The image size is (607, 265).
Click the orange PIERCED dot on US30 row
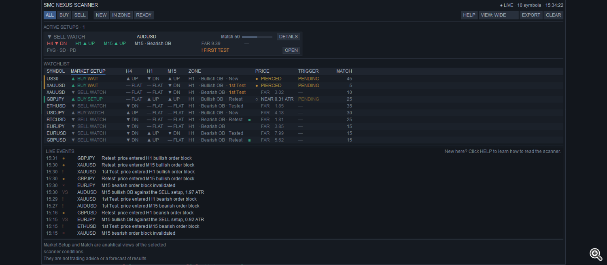point(257,79)
